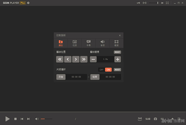This screenshot has width=186, height=125.
Task: Open the 字幕 subtitle tab
Action: [x=88, y=43]
